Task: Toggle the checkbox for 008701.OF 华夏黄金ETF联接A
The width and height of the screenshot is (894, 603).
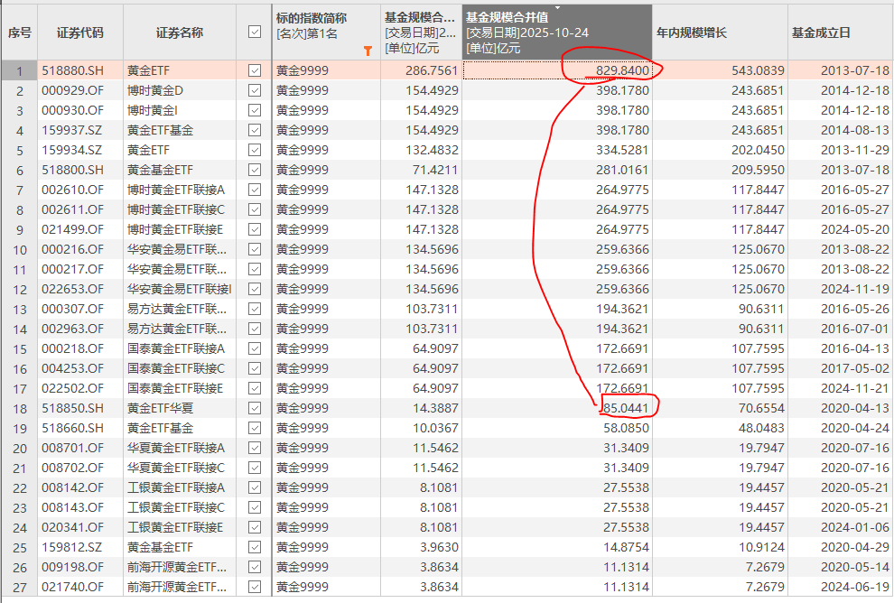Action: click(x=255, y=448)
